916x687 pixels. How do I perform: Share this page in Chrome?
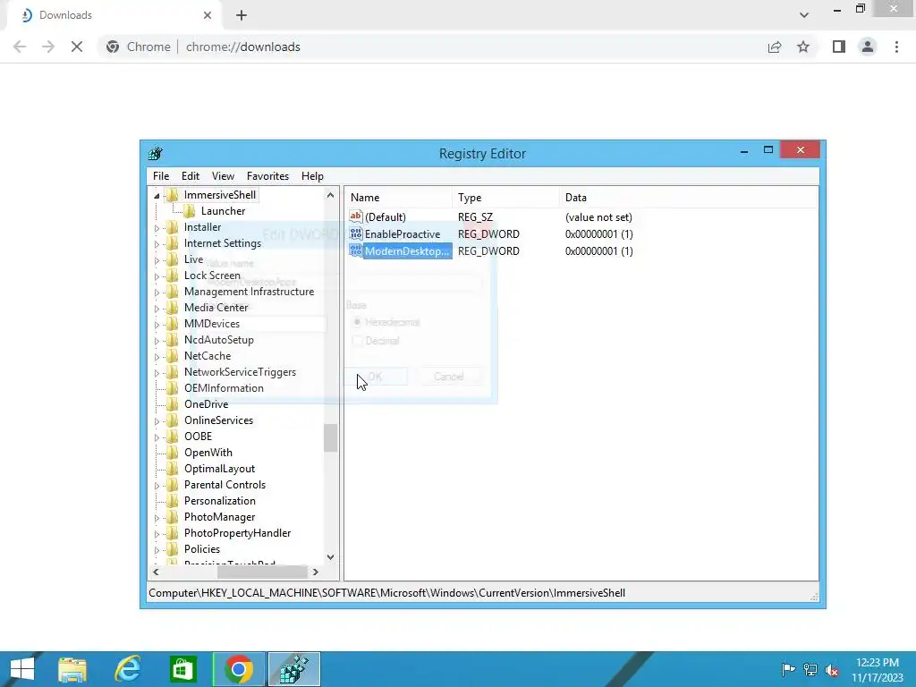[x=775, y=47]
